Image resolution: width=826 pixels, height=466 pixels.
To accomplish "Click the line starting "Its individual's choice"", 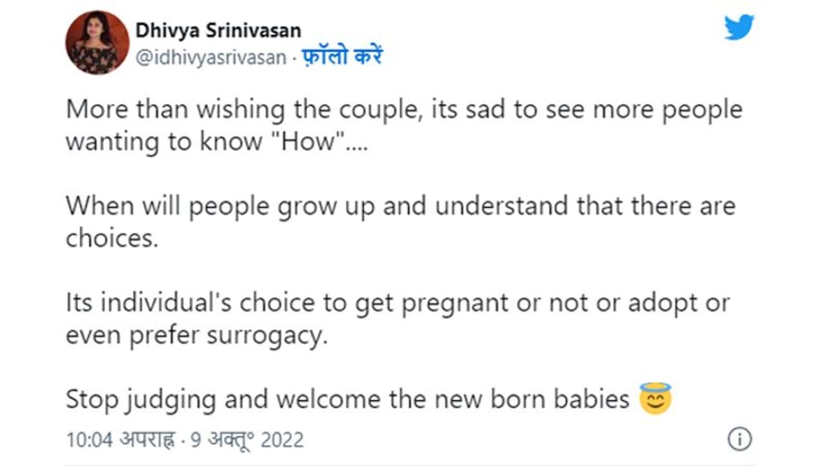I will click(x=398, y=303).
